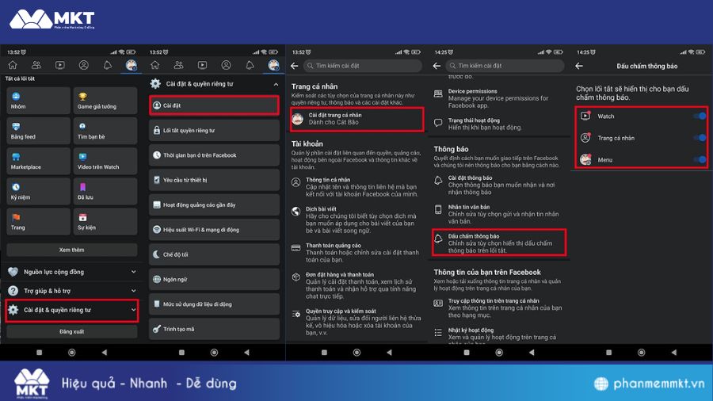Click Tìm kiếm cài đặt field in fourth screen
The width and height of the screenshot is (713, 401).
(505, 66)
